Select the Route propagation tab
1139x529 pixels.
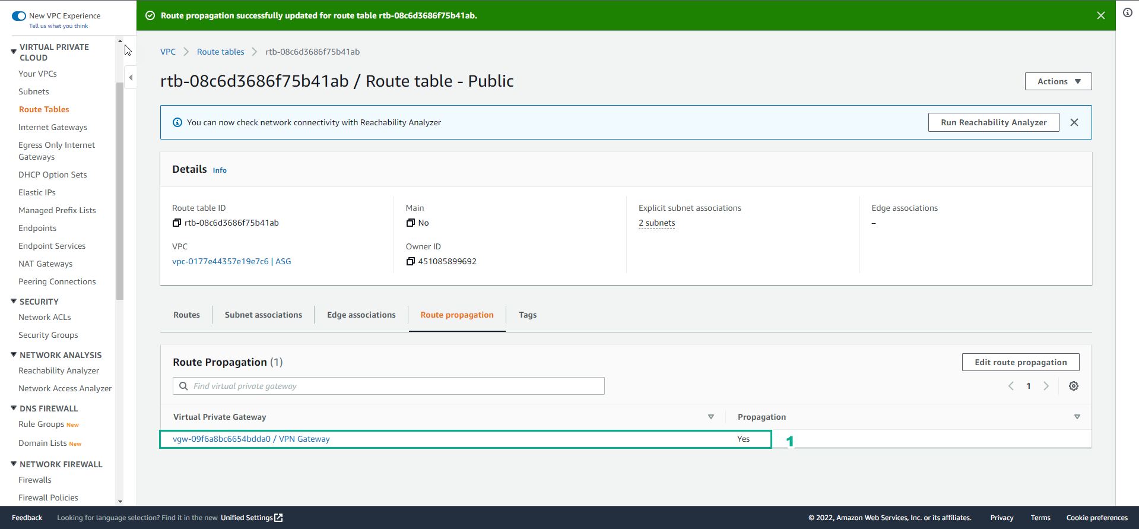(x=457, y=315)
